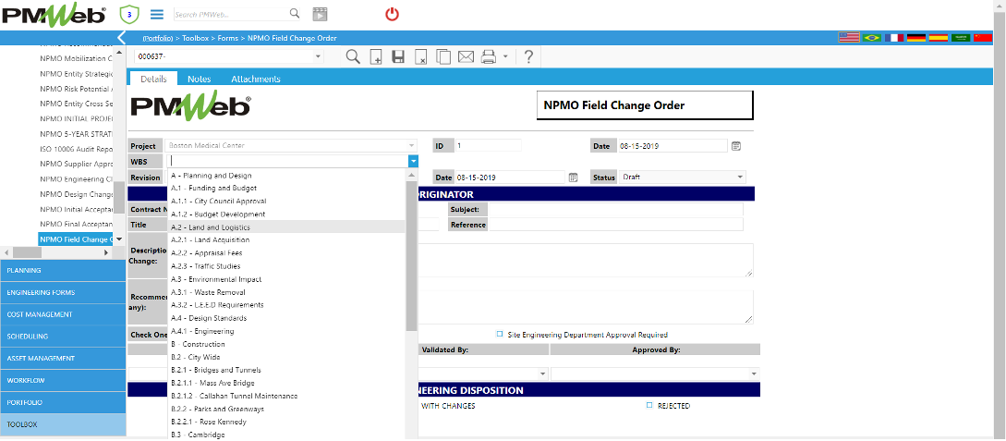Click the sidebar vertical scrollbar thumb
This screenshot has height=441, width=1006.
pyautogui.click(x=119, y=198)
